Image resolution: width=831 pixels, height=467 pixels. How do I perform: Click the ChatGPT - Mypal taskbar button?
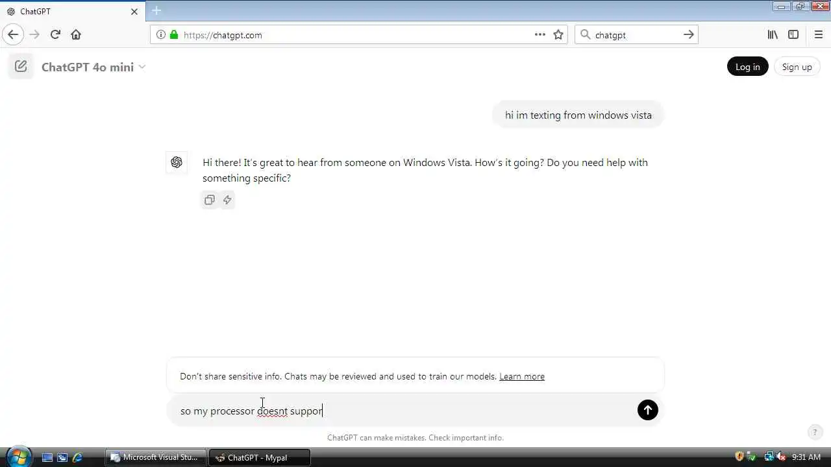click(x=259, y=457)
